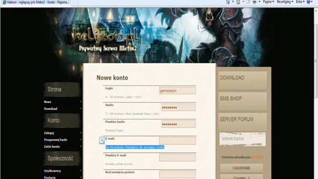Screen dimensions: 318x179
Task: Click the highlighted E-mail hint text
Action: (x=135, y=147)
